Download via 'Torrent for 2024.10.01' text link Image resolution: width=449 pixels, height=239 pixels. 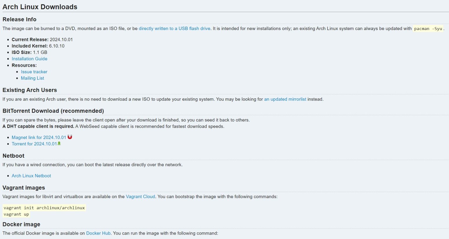click(x=34, y=144)
